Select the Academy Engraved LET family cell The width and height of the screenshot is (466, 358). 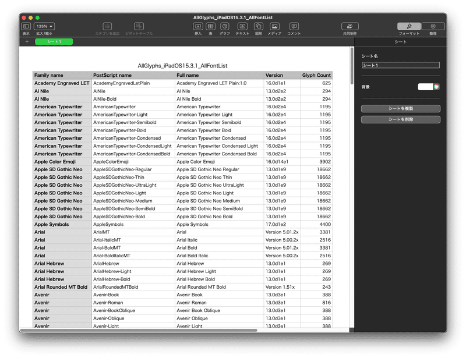62,83
